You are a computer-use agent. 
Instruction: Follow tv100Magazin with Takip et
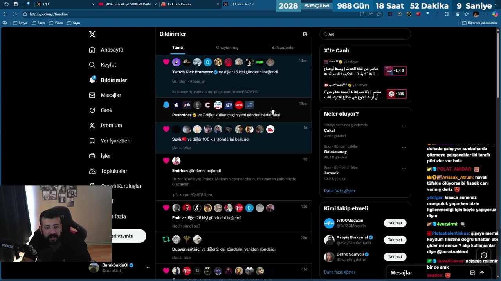[395, 223]
